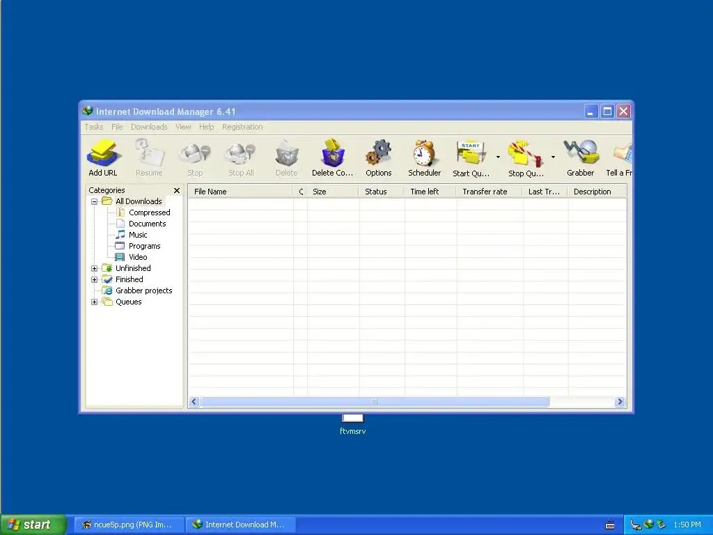Click the Add URL toolbar icon

103,157
